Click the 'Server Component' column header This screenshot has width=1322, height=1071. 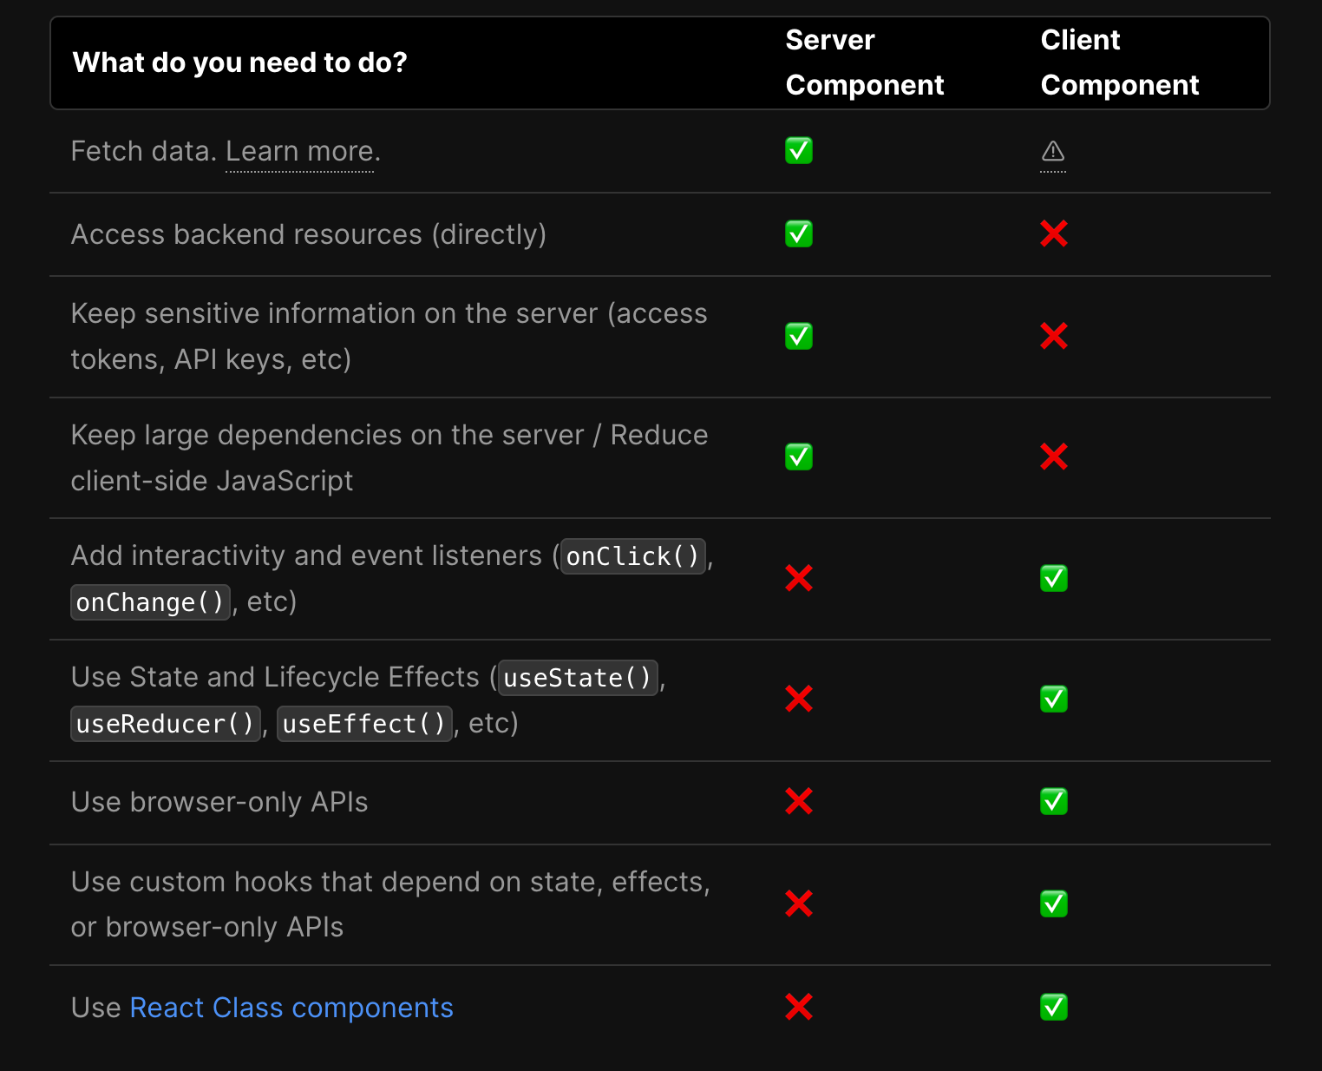[864, 62]
